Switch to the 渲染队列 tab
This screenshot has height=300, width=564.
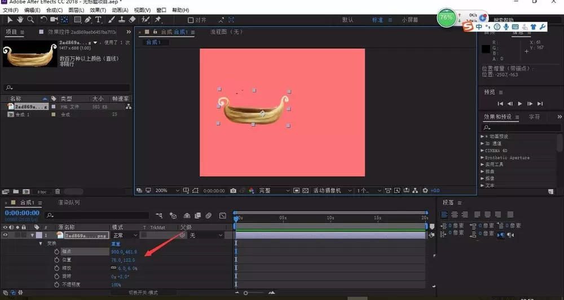tap(69, 203)
